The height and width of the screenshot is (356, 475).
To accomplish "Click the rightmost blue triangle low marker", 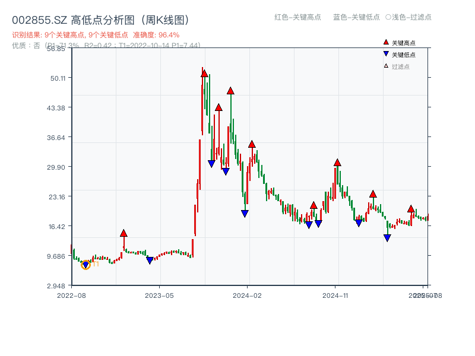I will (387, 237).
